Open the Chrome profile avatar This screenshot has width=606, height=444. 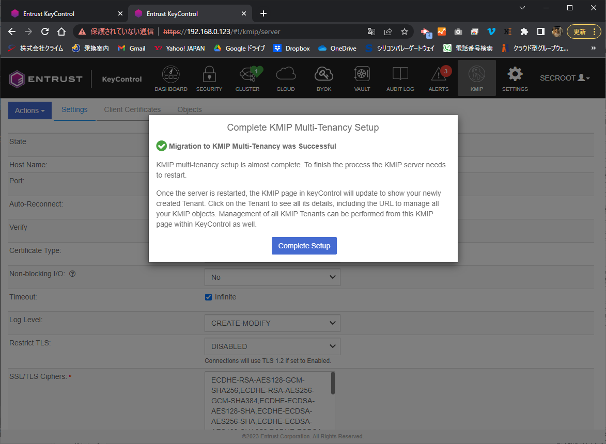coord(557,31)
